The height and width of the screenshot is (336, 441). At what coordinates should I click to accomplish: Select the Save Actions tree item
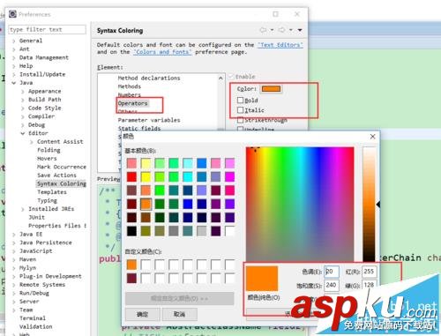56,175
